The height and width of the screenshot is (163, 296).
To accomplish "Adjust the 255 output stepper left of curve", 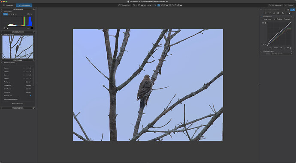I will pyautogui.click(x=265, y=23).
